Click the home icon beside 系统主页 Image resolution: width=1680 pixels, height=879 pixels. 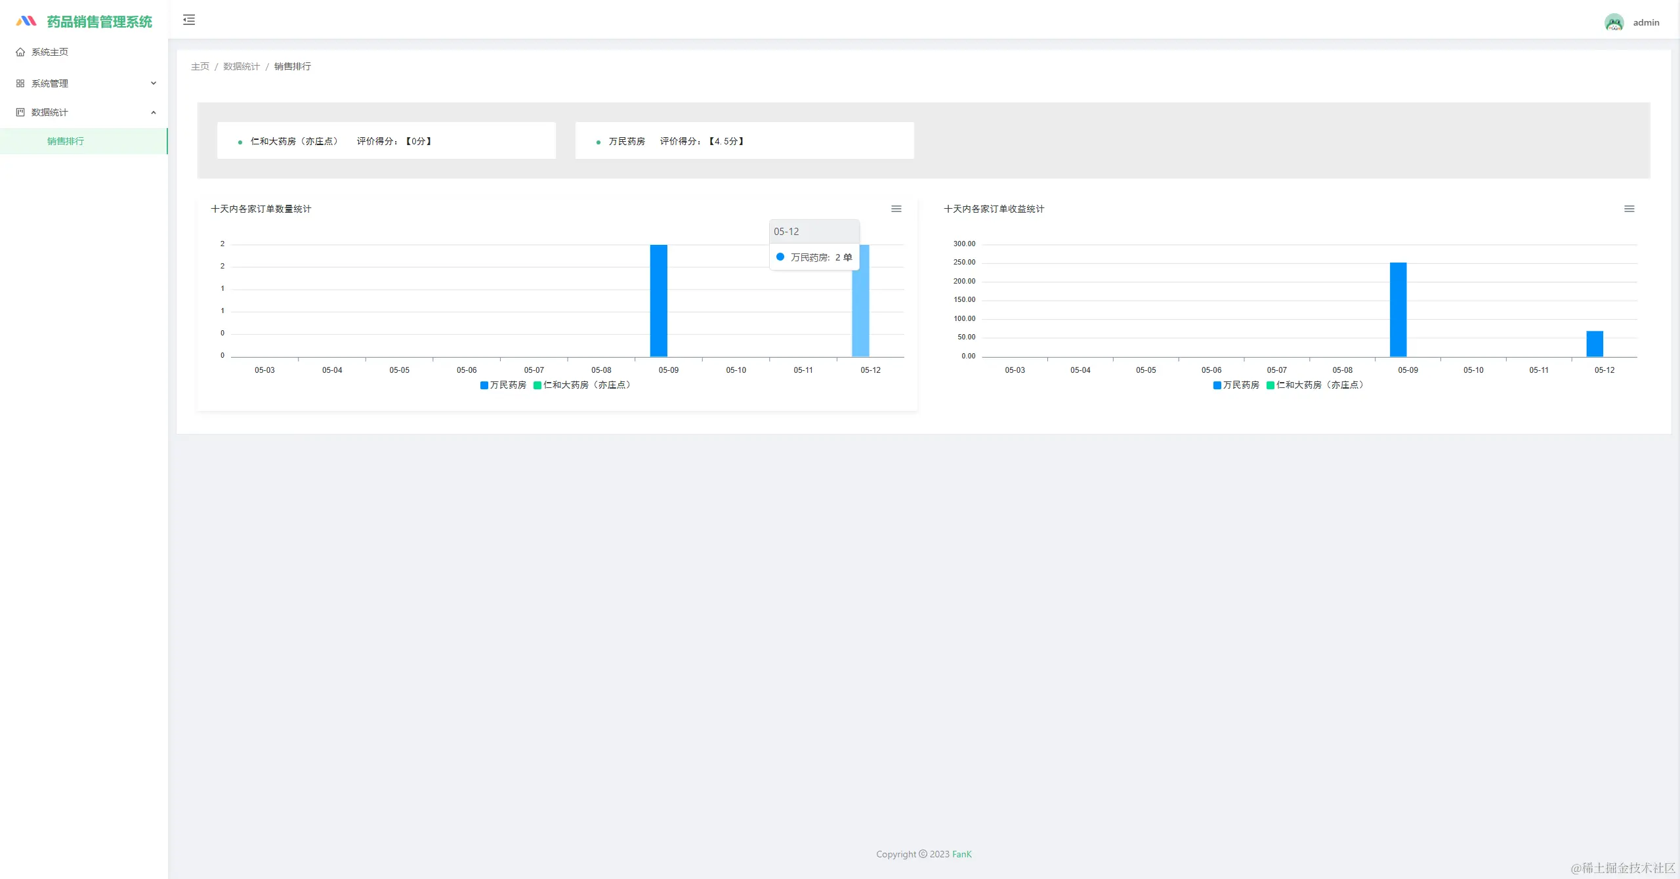click(20, 52)
